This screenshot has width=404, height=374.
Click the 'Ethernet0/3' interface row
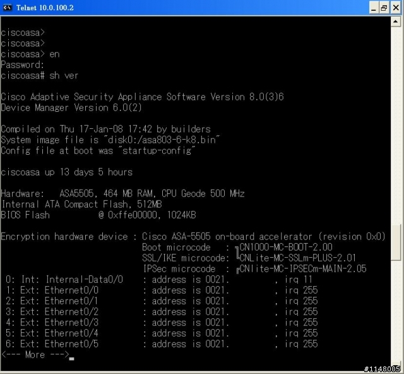click(x=162, y=323)
